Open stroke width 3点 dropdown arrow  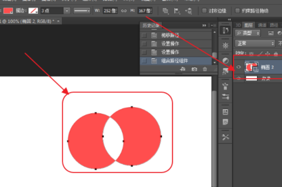tap(67, 11)
